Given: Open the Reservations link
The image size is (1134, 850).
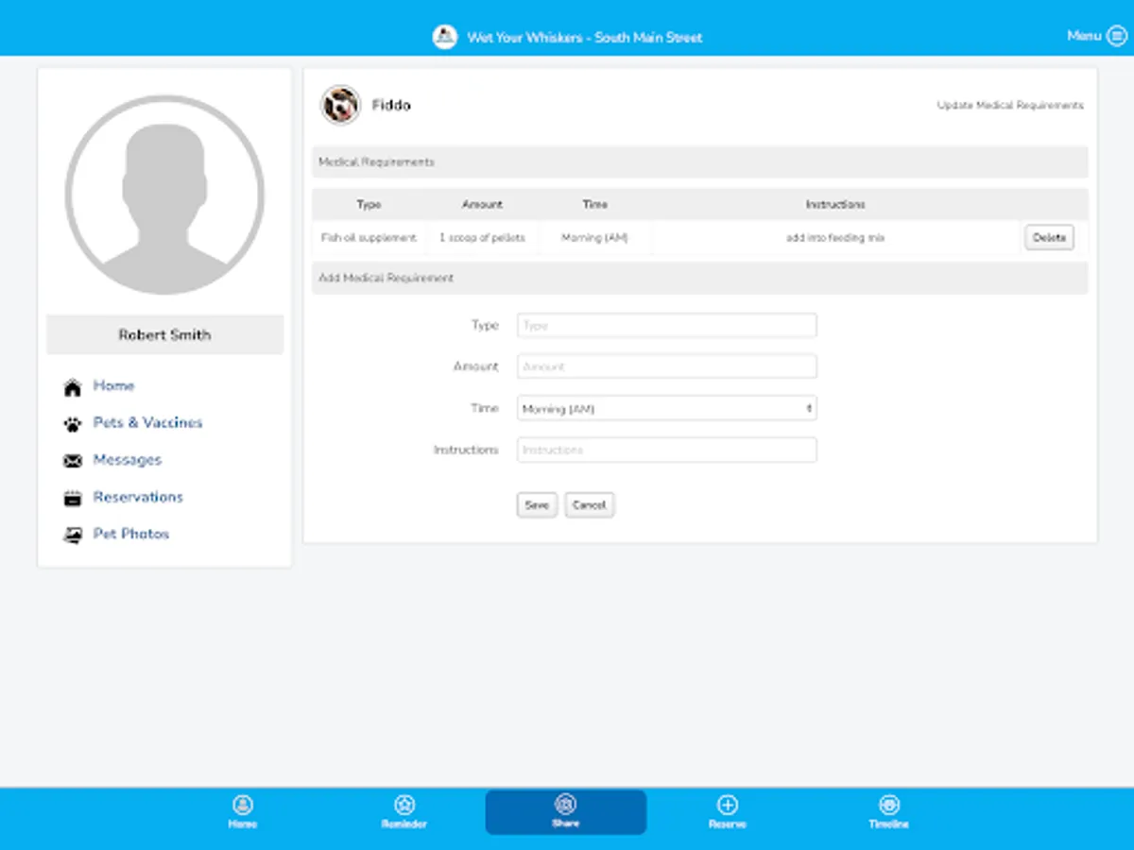Looking at the screenshot, I should (138, 497).
